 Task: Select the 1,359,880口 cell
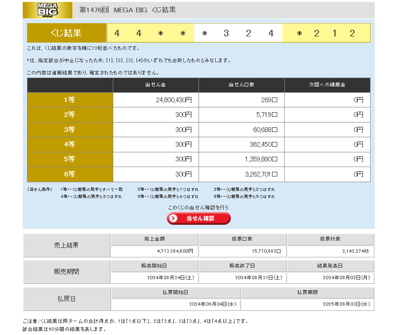(261, 159)
